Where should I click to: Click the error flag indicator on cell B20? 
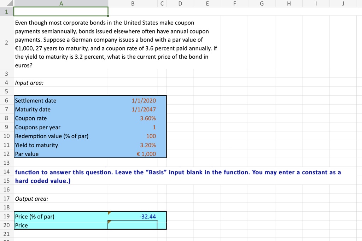coord(110,222)
